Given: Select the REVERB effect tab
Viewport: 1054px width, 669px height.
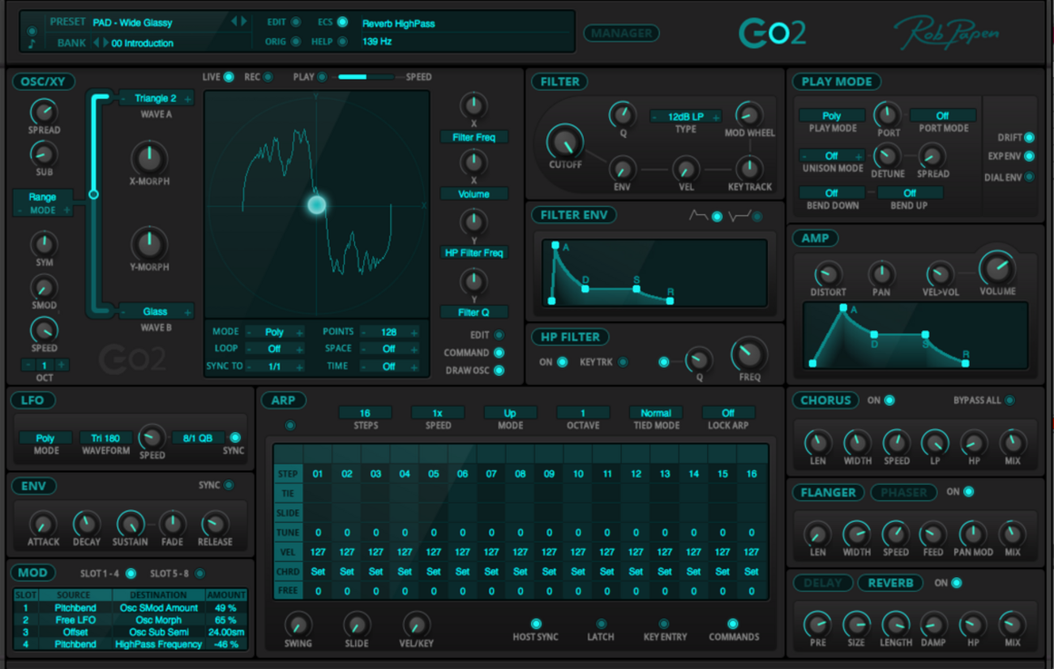Looking at the screenshot, I should tap(890, 583).
